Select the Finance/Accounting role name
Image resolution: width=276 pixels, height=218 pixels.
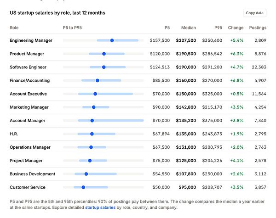point(30,80)
